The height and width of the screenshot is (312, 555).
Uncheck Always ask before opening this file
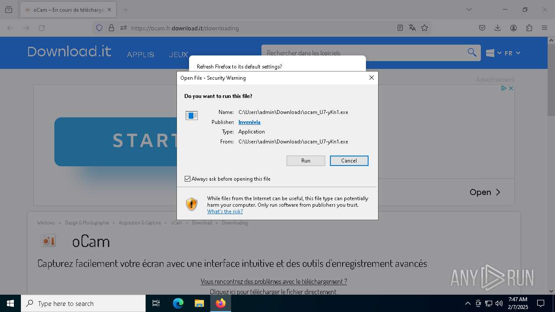point(187,179)
